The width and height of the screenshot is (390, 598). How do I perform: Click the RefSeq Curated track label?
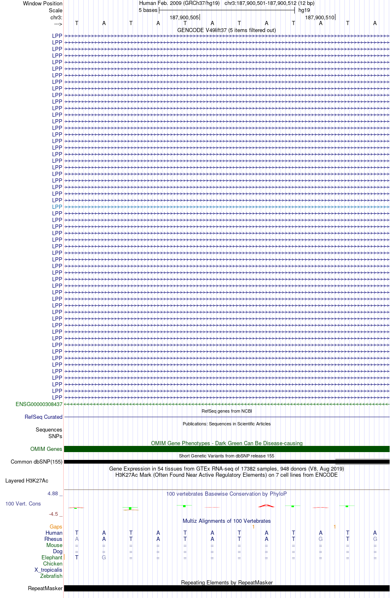coord(44,417)
